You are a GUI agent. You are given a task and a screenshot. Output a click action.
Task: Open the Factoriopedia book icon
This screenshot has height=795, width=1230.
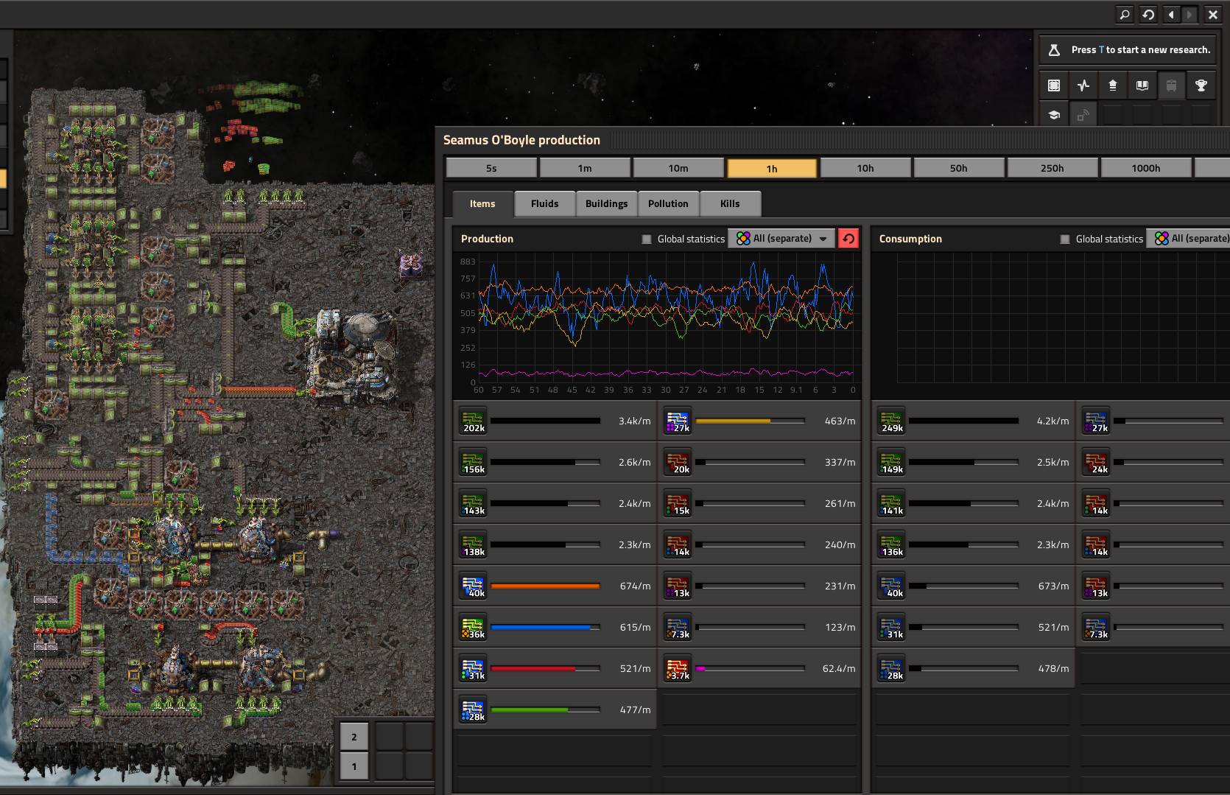1142,85
